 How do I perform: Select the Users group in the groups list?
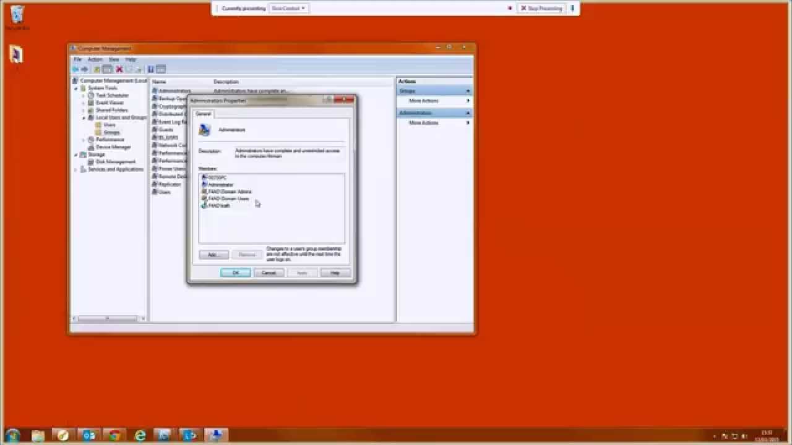click(162, 192)
